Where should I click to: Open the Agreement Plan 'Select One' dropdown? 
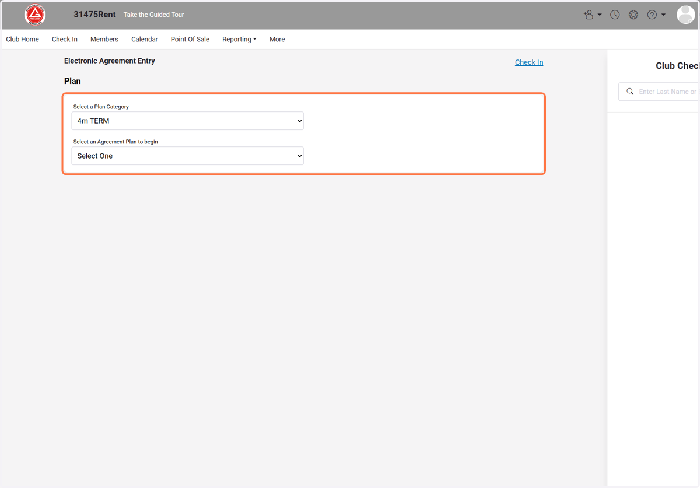click(x=187, y=156)
